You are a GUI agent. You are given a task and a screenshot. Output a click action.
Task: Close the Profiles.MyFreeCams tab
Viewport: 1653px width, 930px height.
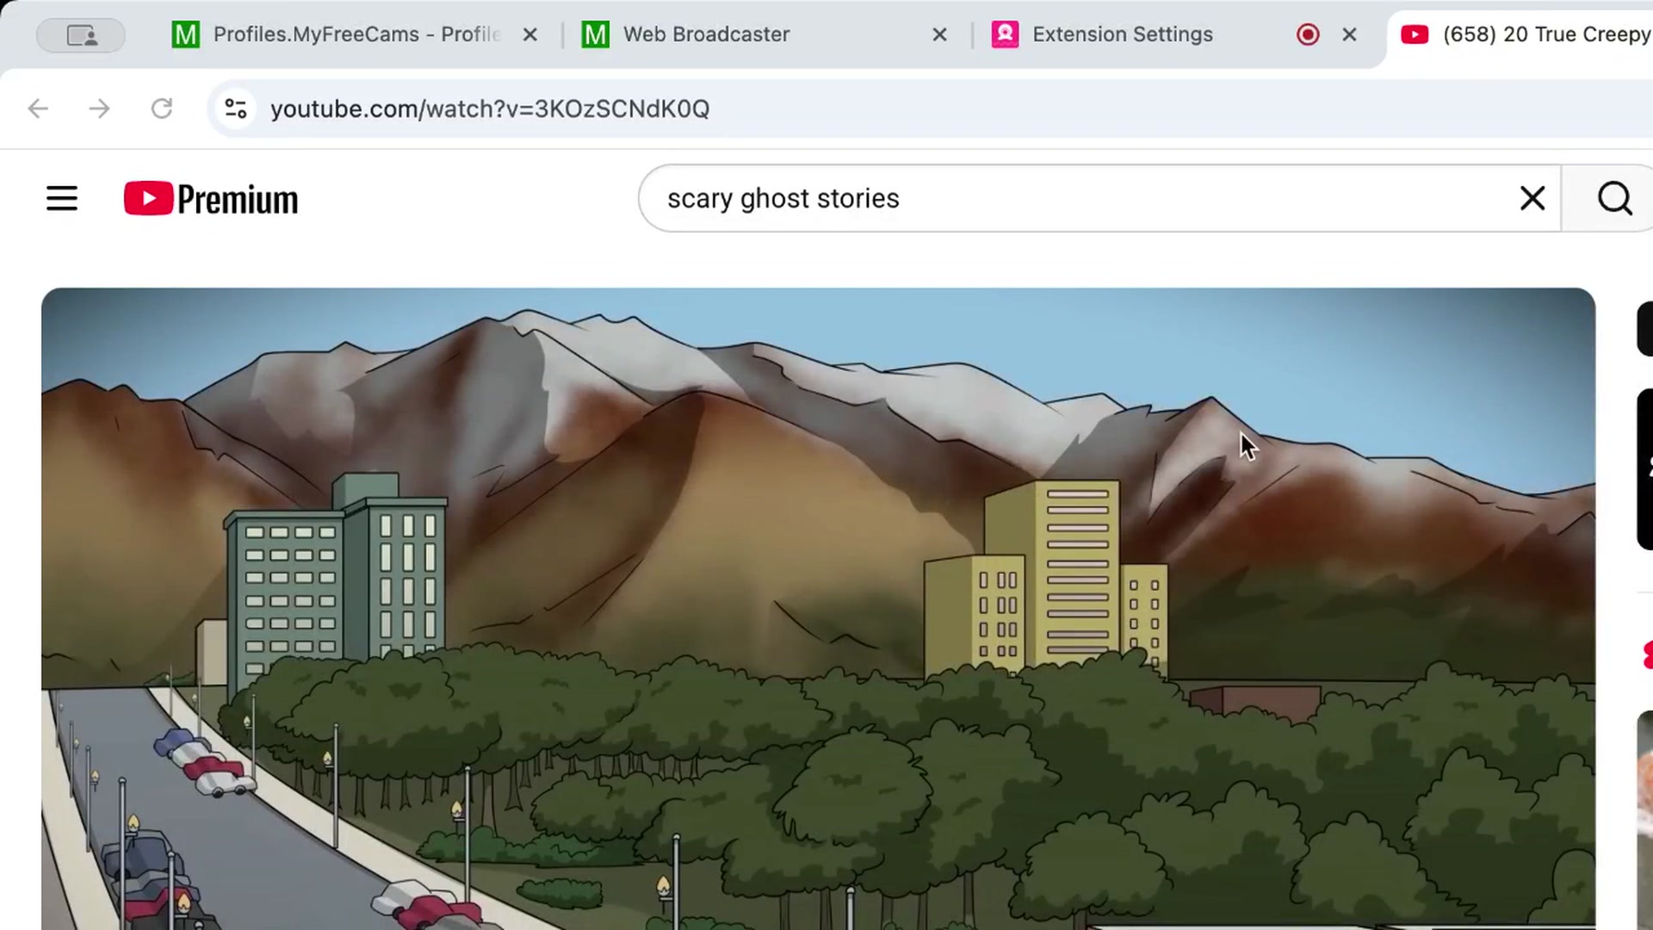530,34
